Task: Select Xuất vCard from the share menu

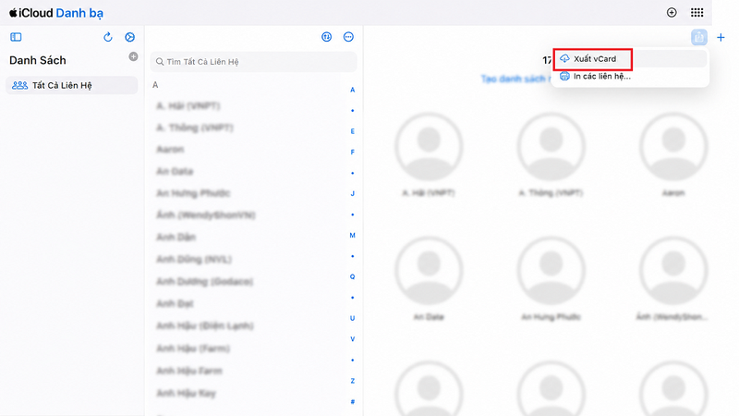Action: (631, 59)
